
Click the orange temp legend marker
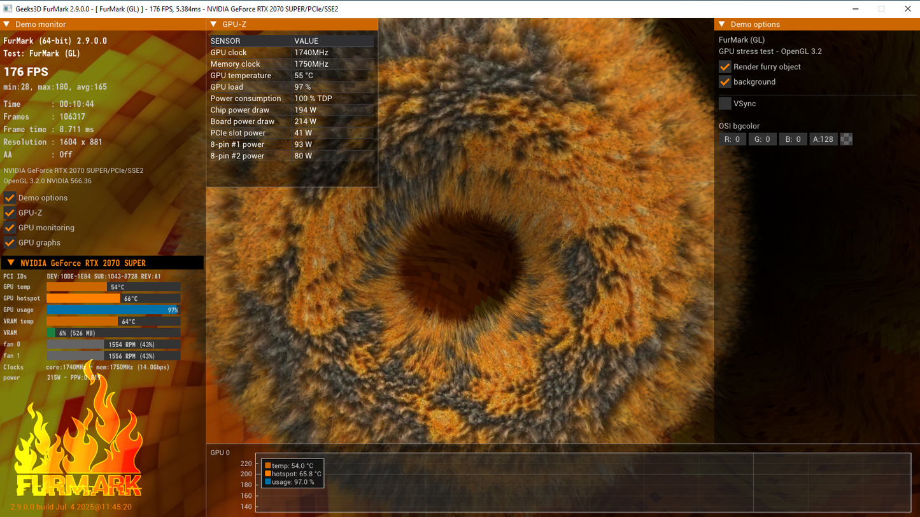pos(268,466)
